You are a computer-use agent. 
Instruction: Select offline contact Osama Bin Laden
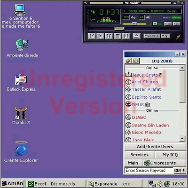point(150,125)
